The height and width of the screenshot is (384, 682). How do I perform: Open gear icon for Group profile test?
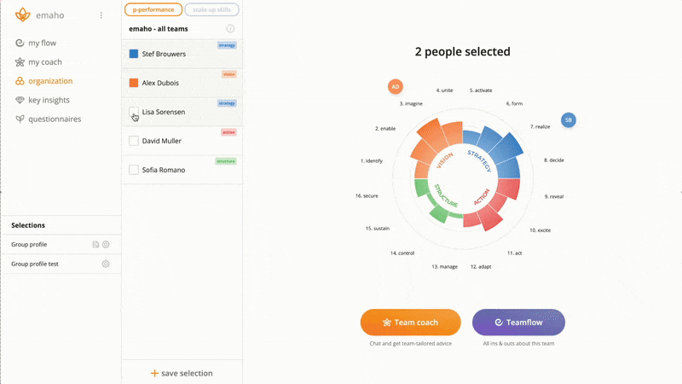tap(106, 264)
